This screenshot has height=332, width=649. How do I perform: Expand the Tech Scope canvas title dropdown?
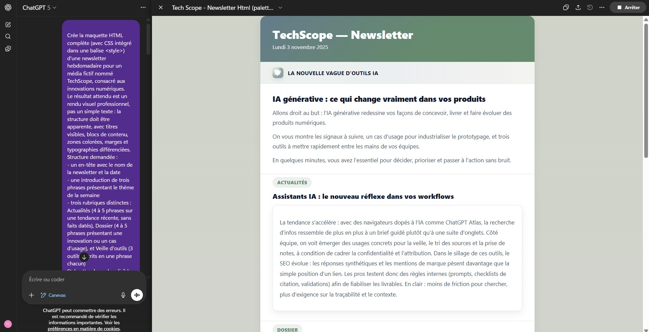(280, 7)
